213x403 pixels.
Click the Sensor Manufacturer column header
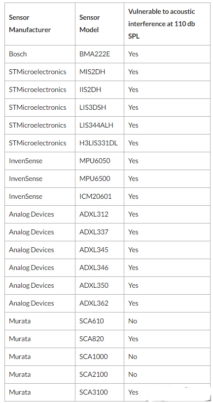[30, 24]
